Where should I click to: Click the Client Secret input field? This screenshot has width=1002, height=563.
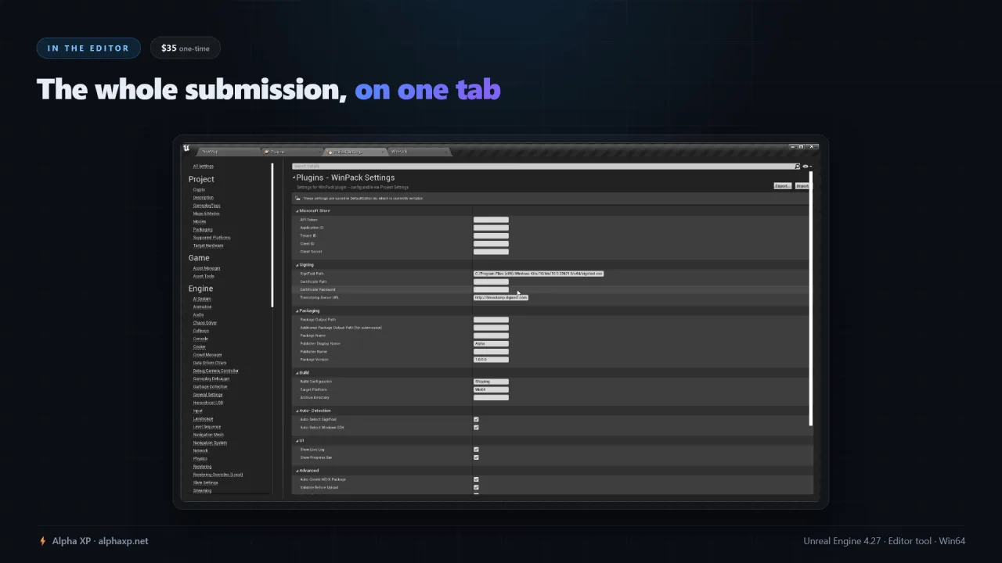click(x=491, y=252)
